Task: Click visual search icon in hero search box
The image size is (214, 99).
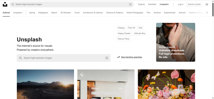Action: (x=107, y=58)
